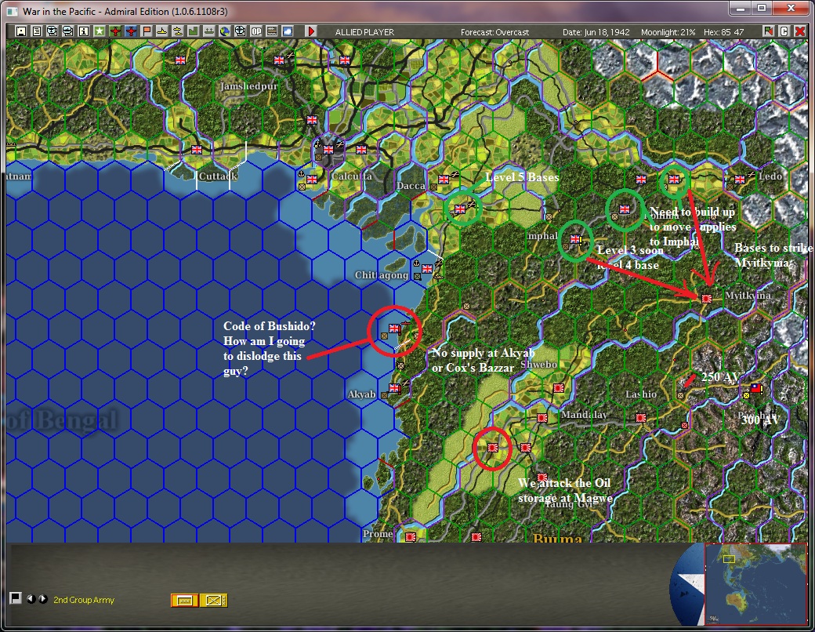Click the red X toolbar icon
The width and height of the screenshot is (815, 632).
(x=800, y=31)
